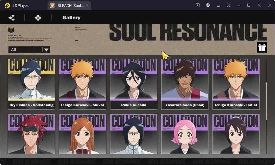Click the gallery vertical scrollbar

[266, 101]
